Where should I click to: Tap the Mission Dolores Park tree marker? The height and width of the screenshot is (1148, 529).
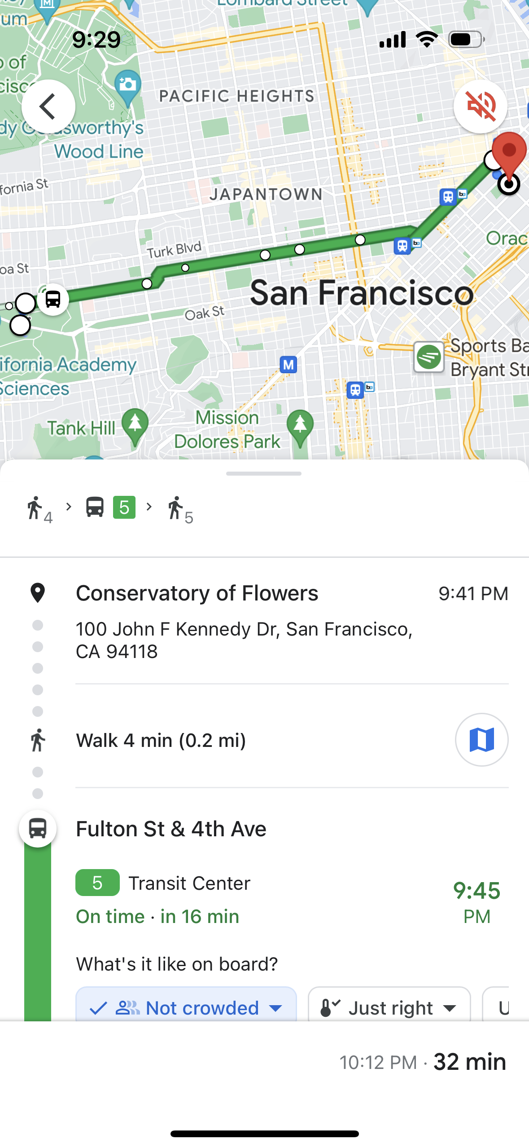pyautogui.click(x=300, y=425)
